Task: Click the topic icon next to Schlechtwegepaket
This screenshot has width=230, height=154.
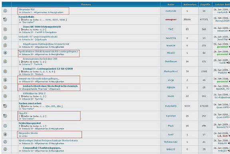Action: [5, 126]
